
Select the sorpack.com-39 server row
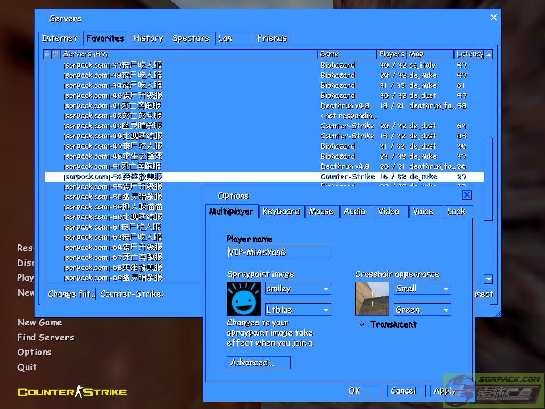tap(264, 85)
